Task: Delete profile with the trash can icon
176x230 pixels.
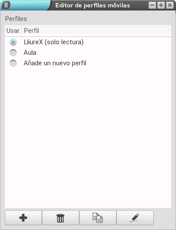Action: tap(60, 218)
